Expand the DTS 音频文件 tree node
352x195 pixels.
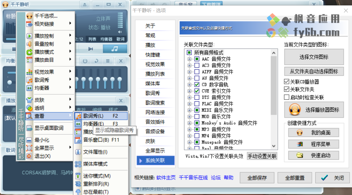point(189,98)
